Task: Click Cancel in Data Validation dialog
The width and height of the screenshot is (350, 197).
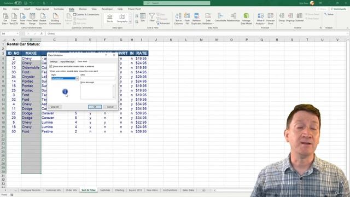Action: [110, 107]
